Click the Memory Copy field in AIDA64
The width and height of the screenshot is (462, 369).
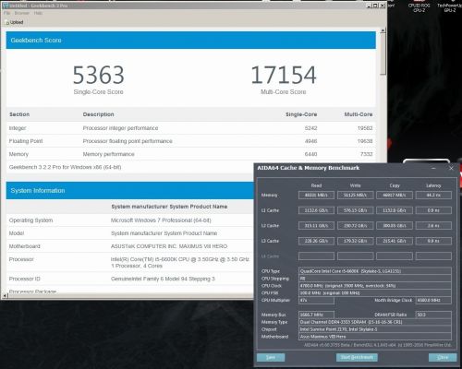pyautogui.click(x=395, y=196)
